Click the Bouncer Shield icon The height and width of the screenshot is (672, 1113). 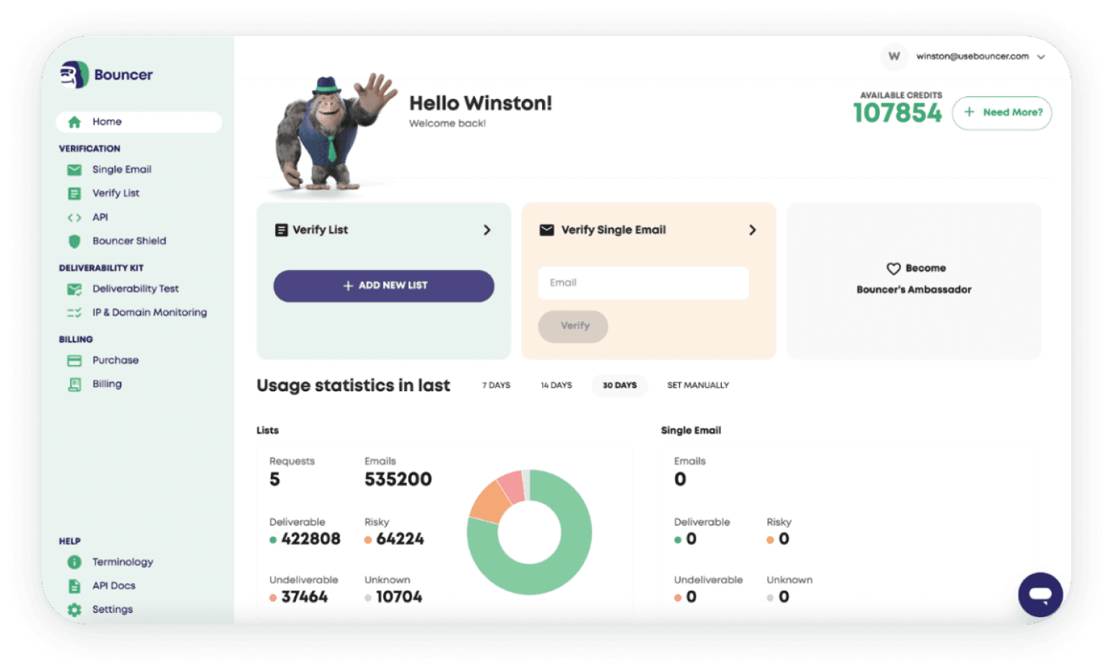tap(74, 241)
